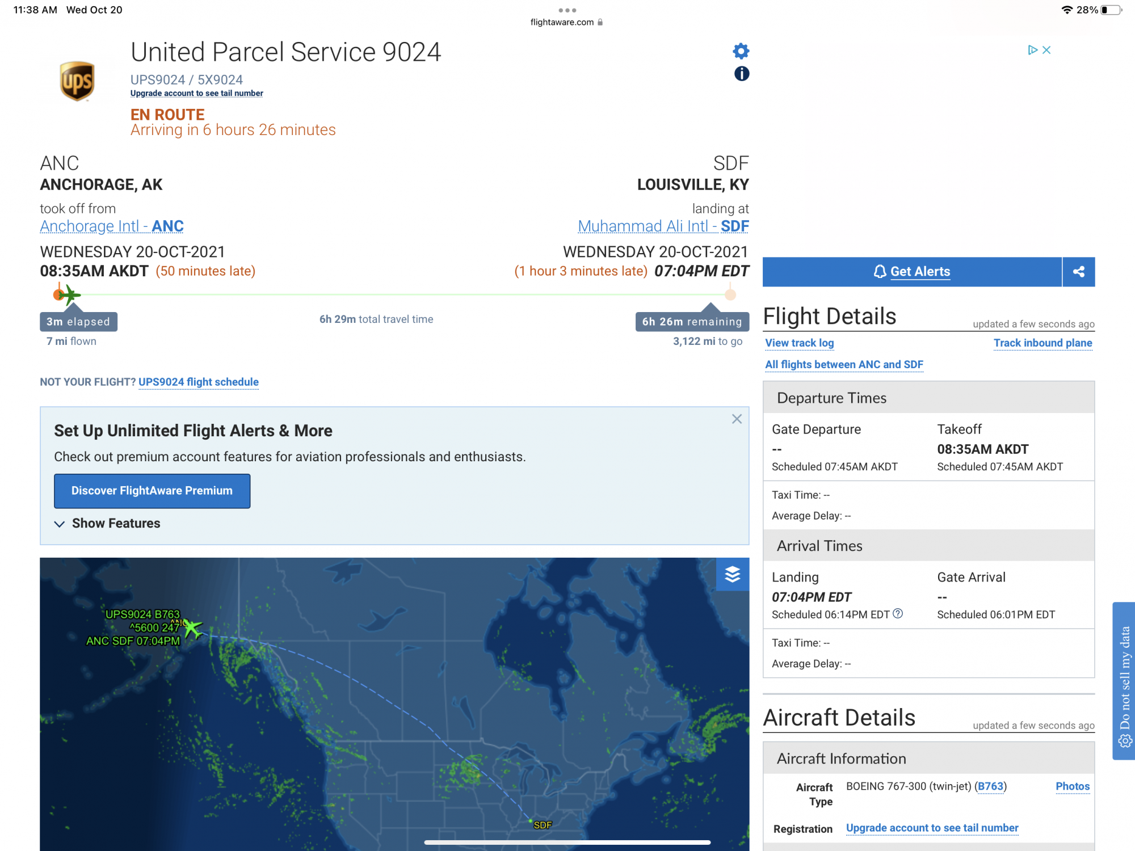Open Muhammad Ali Intl - SDF airport link
Image resolution: width=1135 pixels, height=851 pixels.
[x=663, y=226]
